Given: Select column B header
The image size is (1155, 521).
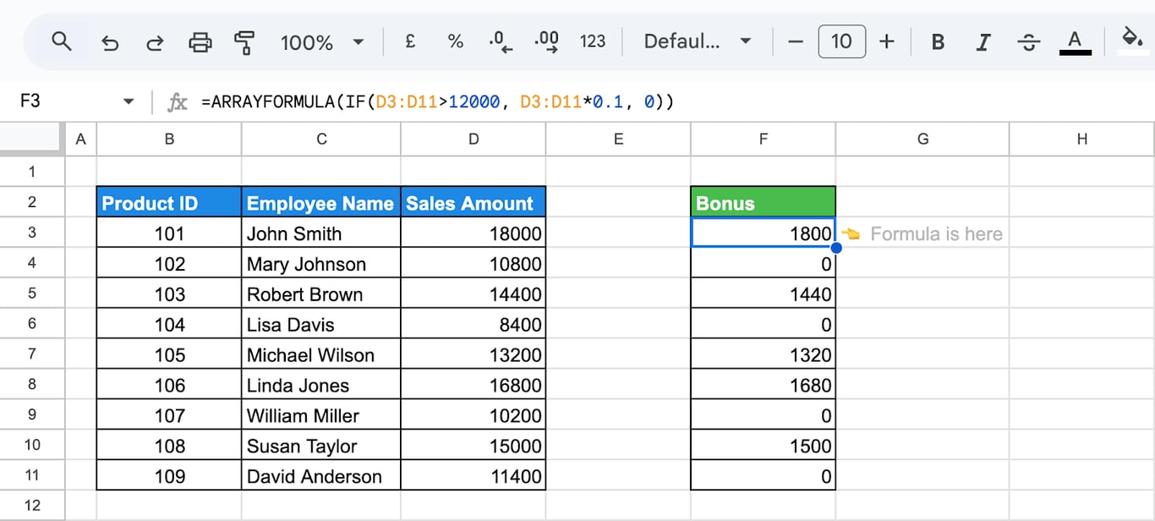Looking at the screenshot, I should tap(169, 140).
